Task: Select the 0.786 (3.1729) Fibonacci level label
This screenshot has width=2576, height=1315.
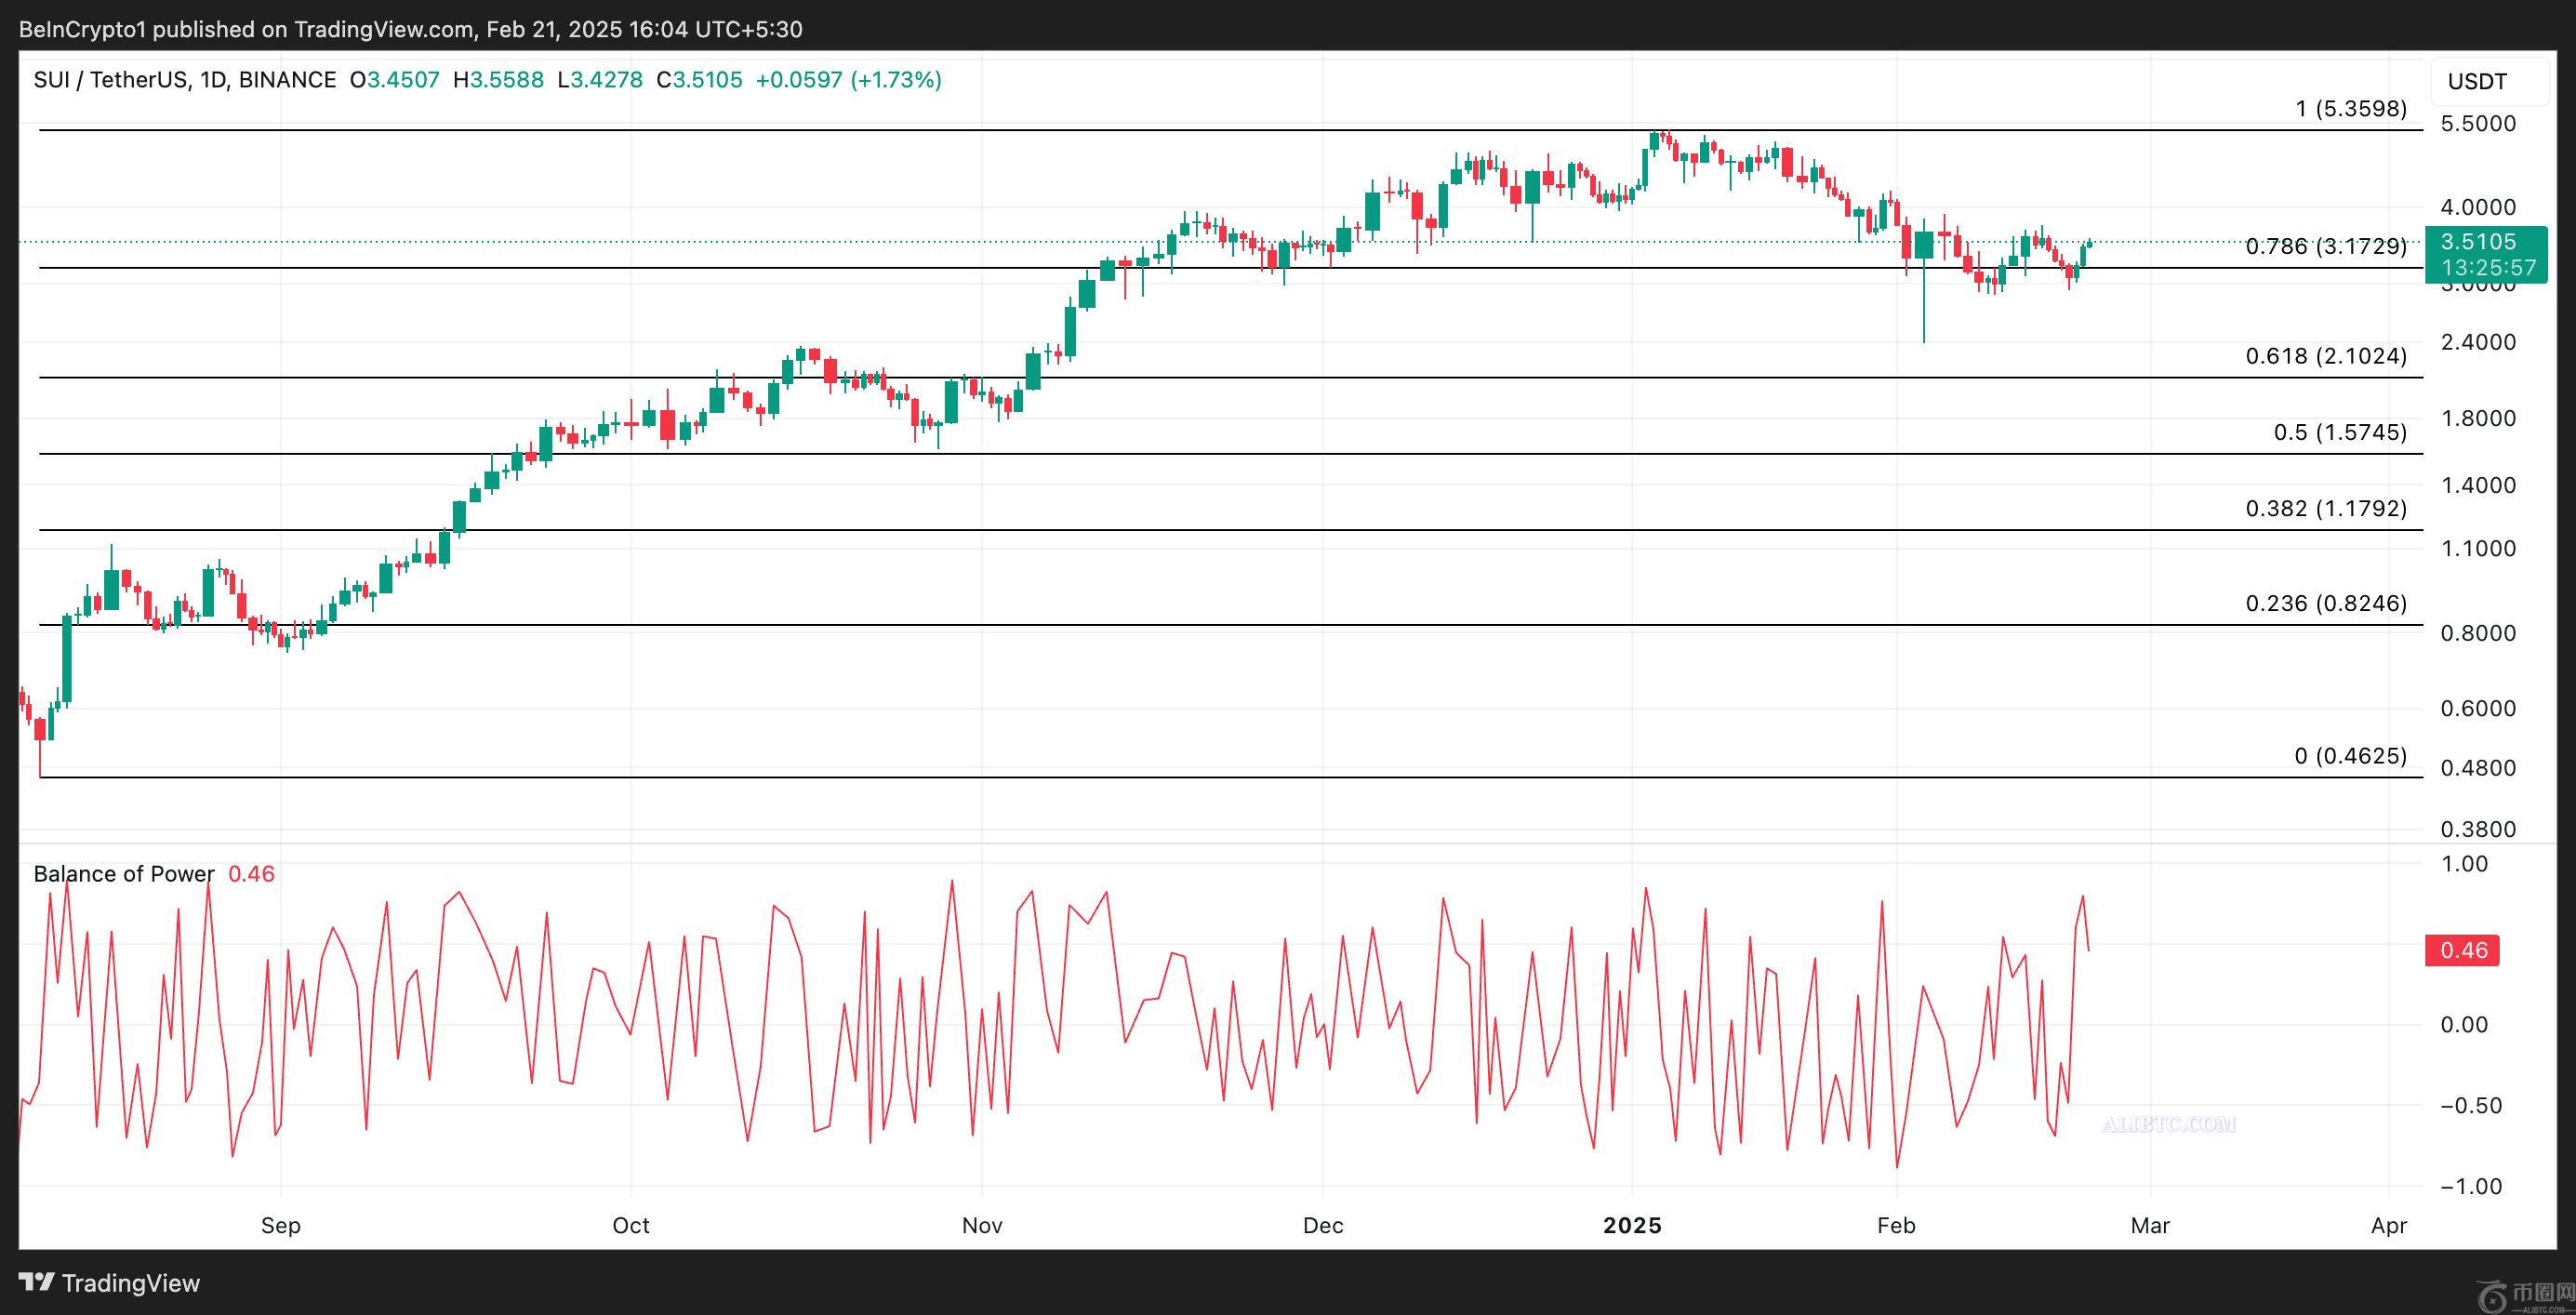Action: coord(2325,246)
